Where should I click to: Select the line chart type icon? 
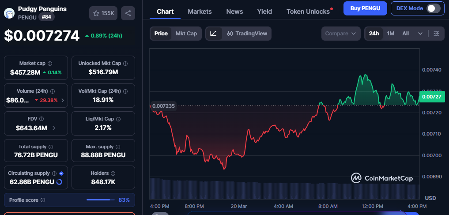pos(213,34)
